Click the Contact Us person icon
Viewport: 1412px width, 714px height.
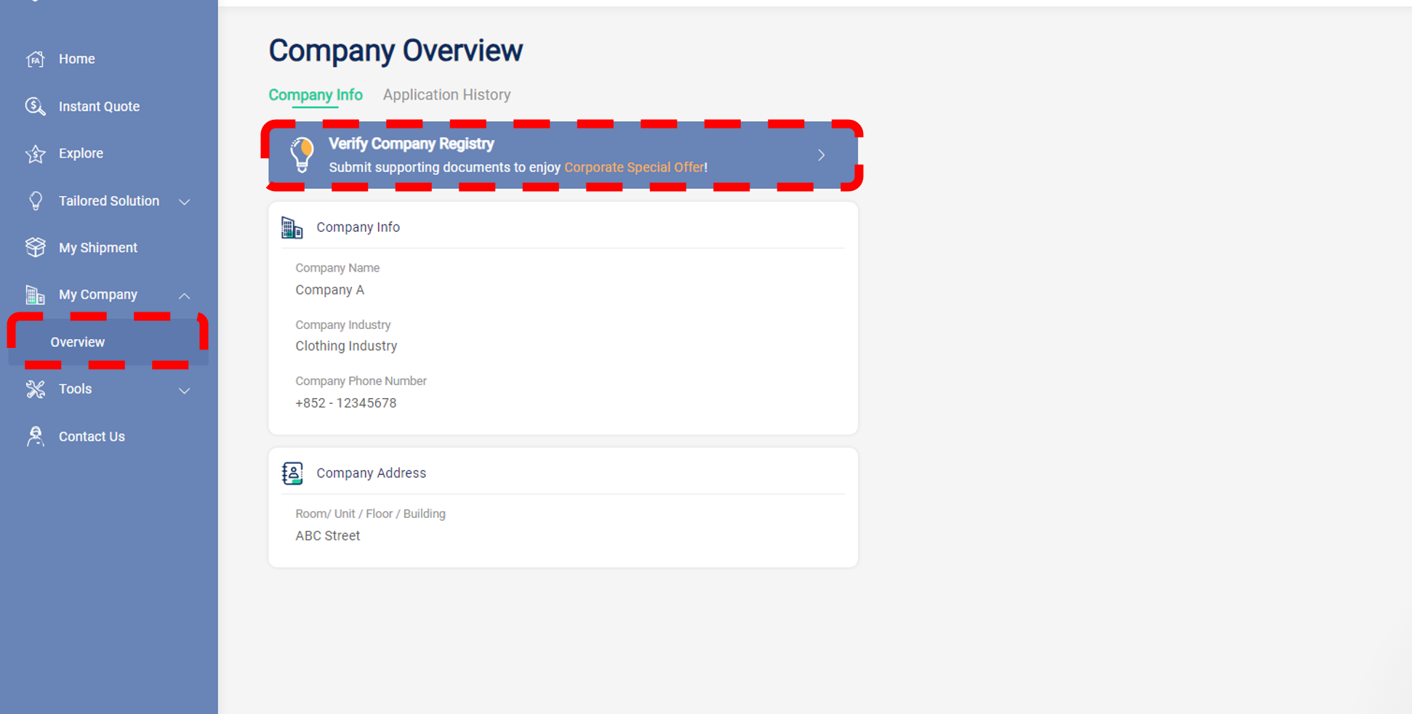(x=35, y=436)
